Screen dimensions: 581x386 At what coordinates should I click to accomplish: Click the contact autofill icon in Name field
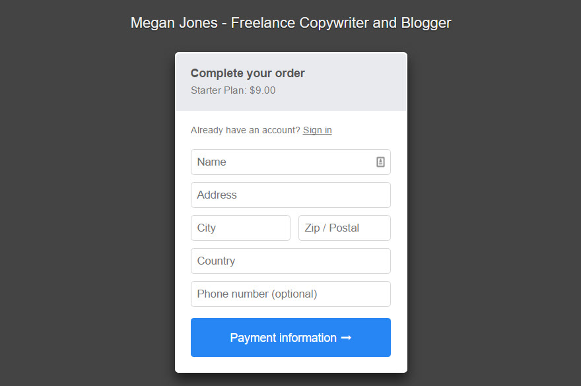pos(380,162)
